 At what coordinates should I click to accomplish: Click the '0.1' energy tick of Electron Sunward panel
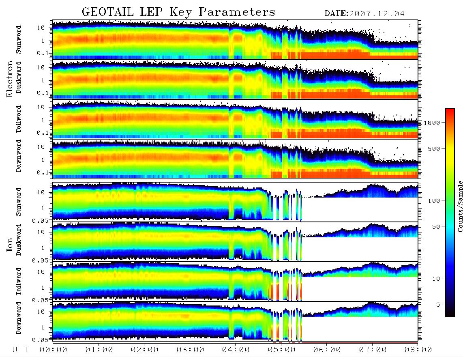click(x=43, y=53)
